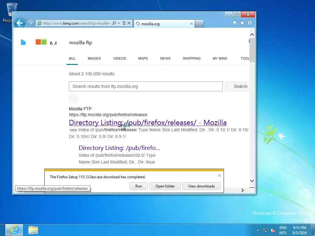Select the mozilla.org tab
This screenshot has width=315, height=236.
(164, 24)
